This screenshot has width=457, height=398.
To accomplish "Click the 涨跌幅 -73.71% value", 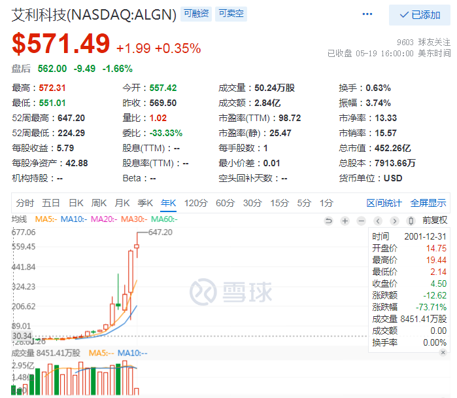I will click(x=431, y=307).
